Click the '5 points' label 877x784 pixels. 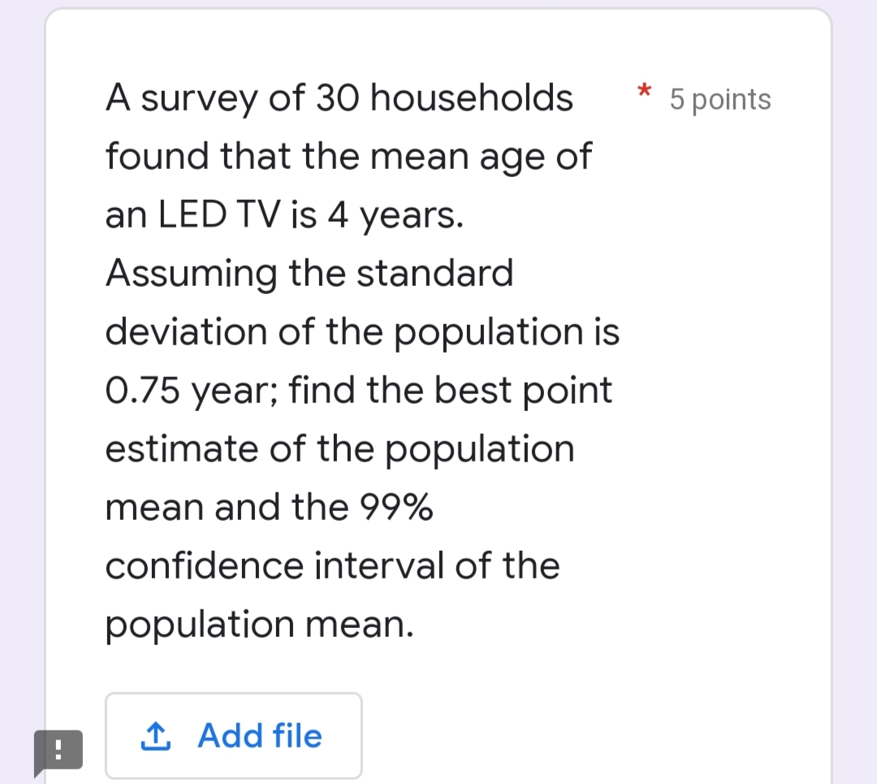[x=719, y=98]
